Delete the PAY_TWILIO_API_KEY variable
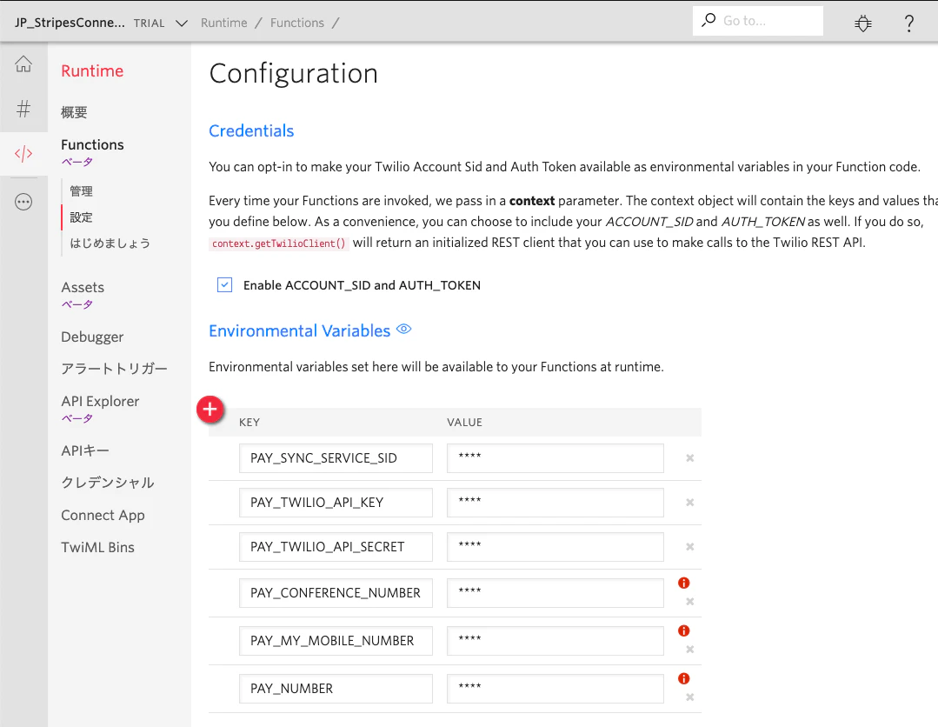This screenshot has width=938, height=727. click(x=689, y=502)
